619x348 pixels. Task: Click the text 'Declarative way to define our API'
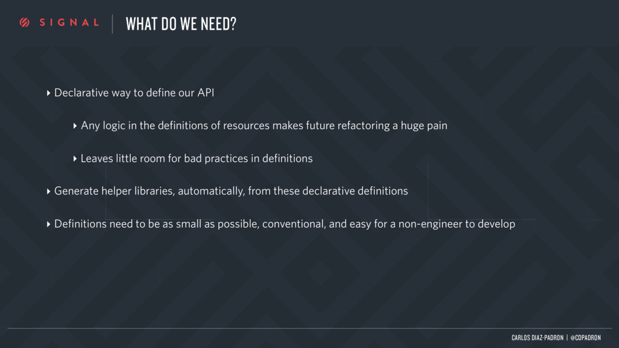(134, 92)
